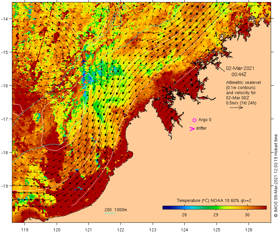The image size is (280, 232).
Task: Click the longitude axis label 121
Action: (x=88, y=230)
